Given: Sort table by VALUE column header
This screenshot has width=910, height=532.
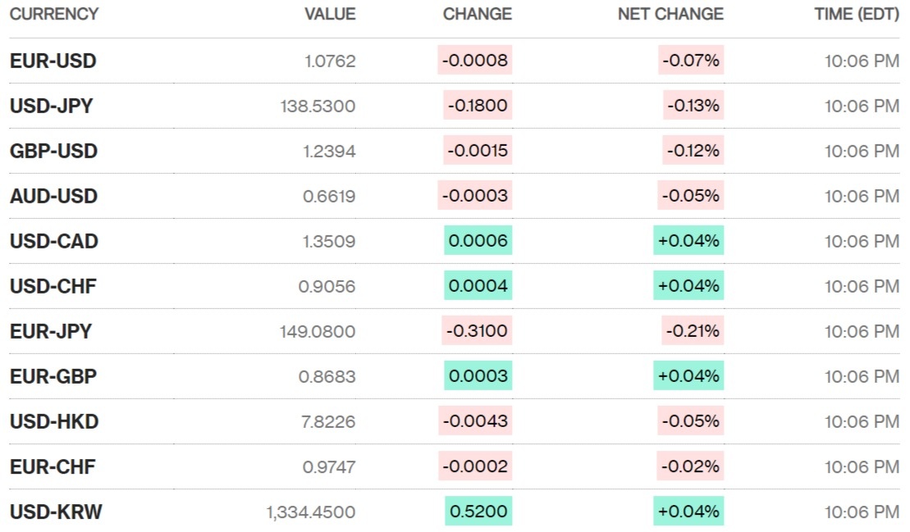Looking at the screenshot, I should [330, 14].
